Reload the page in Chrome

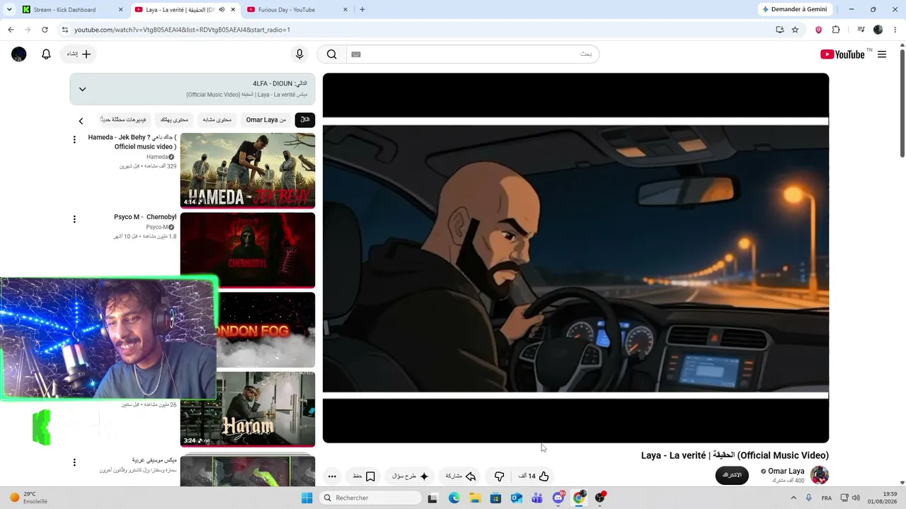[x=45, y=30]
